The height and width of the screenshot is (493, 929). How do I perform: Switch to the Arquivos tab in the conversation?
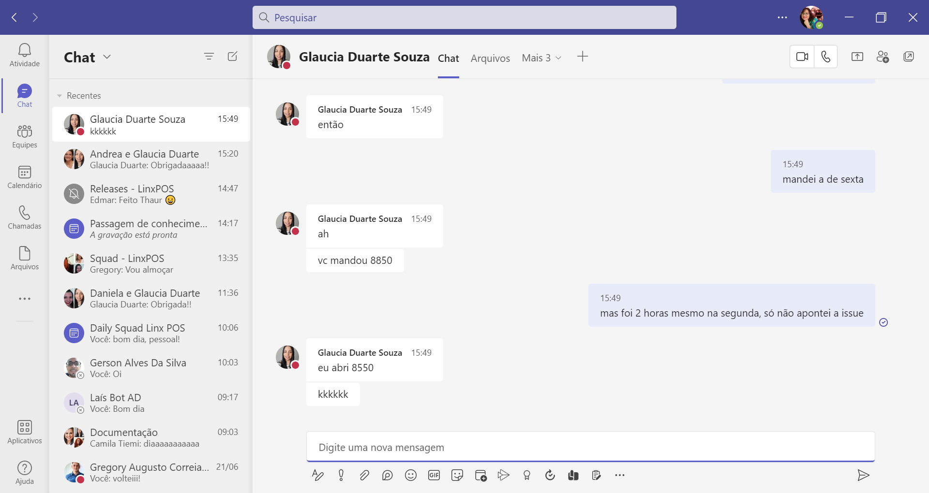[x=490, y=58]
